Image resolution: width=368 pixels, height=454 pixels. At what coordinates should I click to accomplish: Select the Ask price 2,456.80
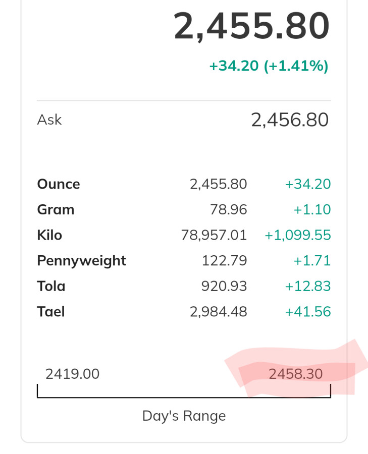(x=290, y=120)
